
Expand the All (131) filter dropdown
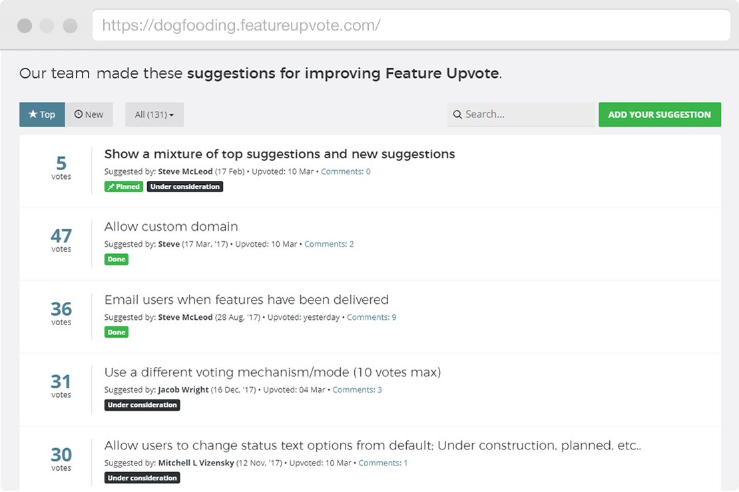pos(154,114)
